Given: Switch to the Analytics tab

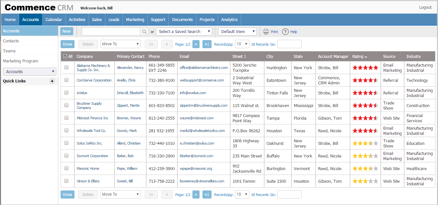Looking at the screenshot, I should 229,19.
